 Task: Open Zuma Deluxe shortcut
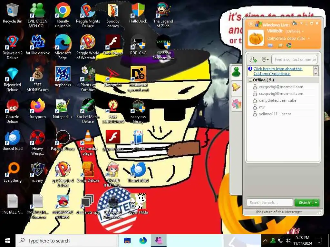point(88,172)
